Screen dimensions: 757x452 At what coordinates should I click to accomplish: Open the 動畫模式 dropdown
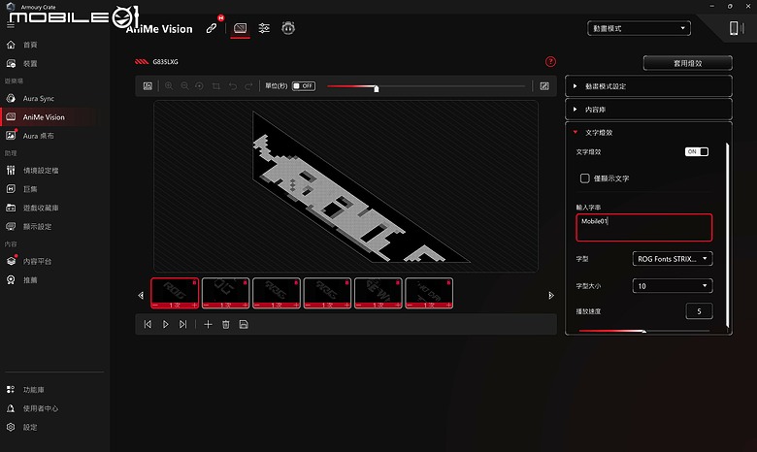point(639,28)
